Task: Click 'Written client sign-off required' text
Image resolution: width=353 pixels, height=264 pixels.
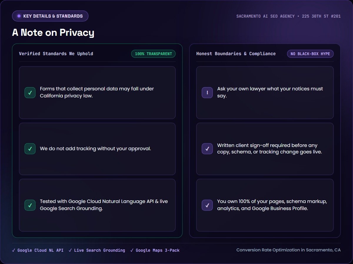Action: [x=269, y=149]
